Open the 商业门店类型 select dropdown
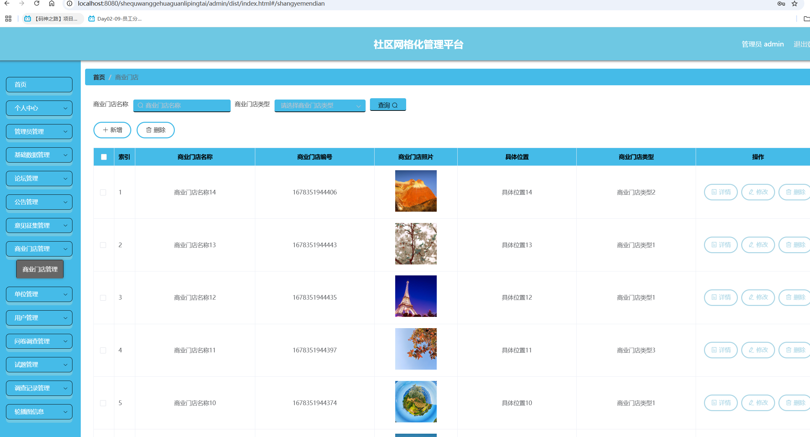This screenshot has width=810, height=437. [x=320, y=106]
